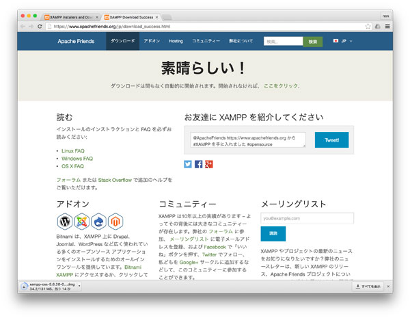Click the Japan flag icon
This screenshot has height=318, width=410.
[x=336, y=41]
